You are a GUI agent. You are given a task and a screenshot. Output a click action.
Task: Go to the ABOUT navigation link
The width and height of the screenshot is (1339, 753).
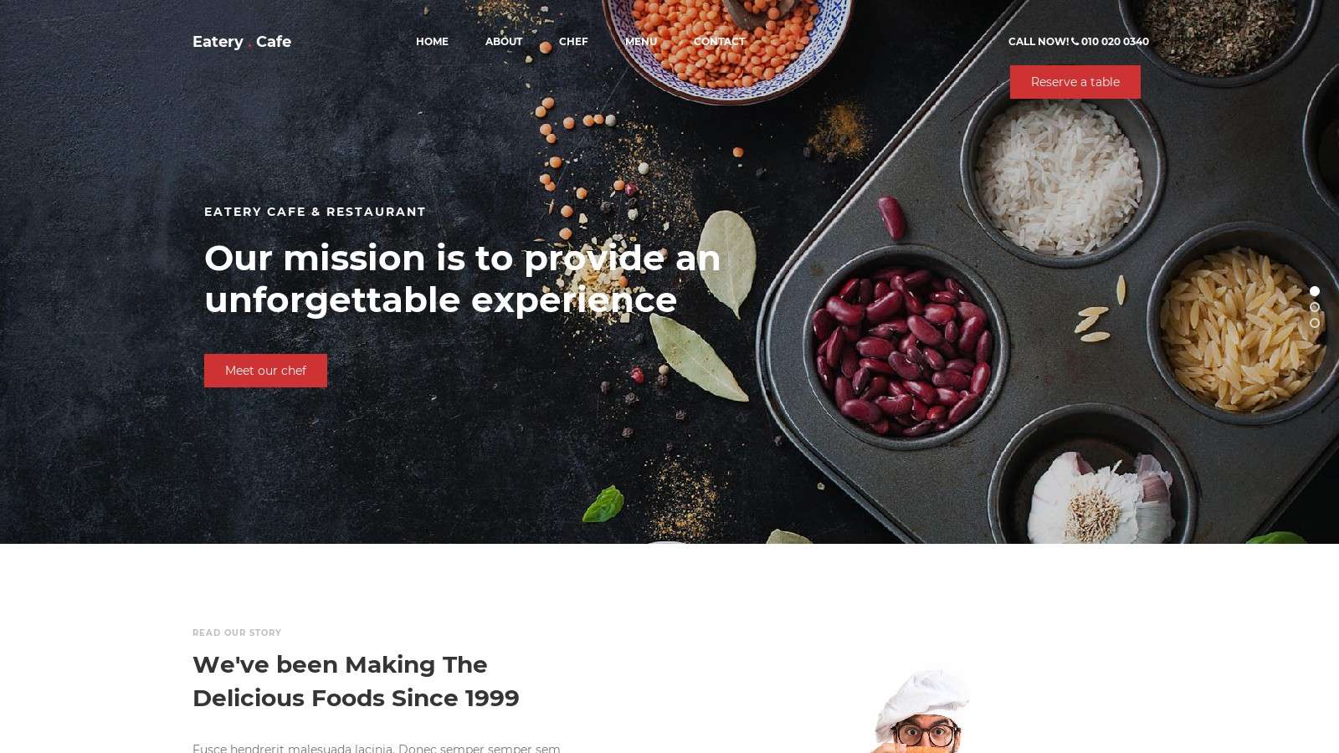[504, 41]
